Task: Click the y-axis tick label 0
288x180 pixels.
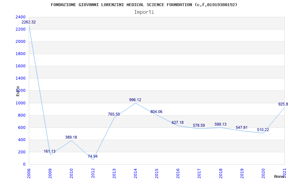Action: click(24, 164)
